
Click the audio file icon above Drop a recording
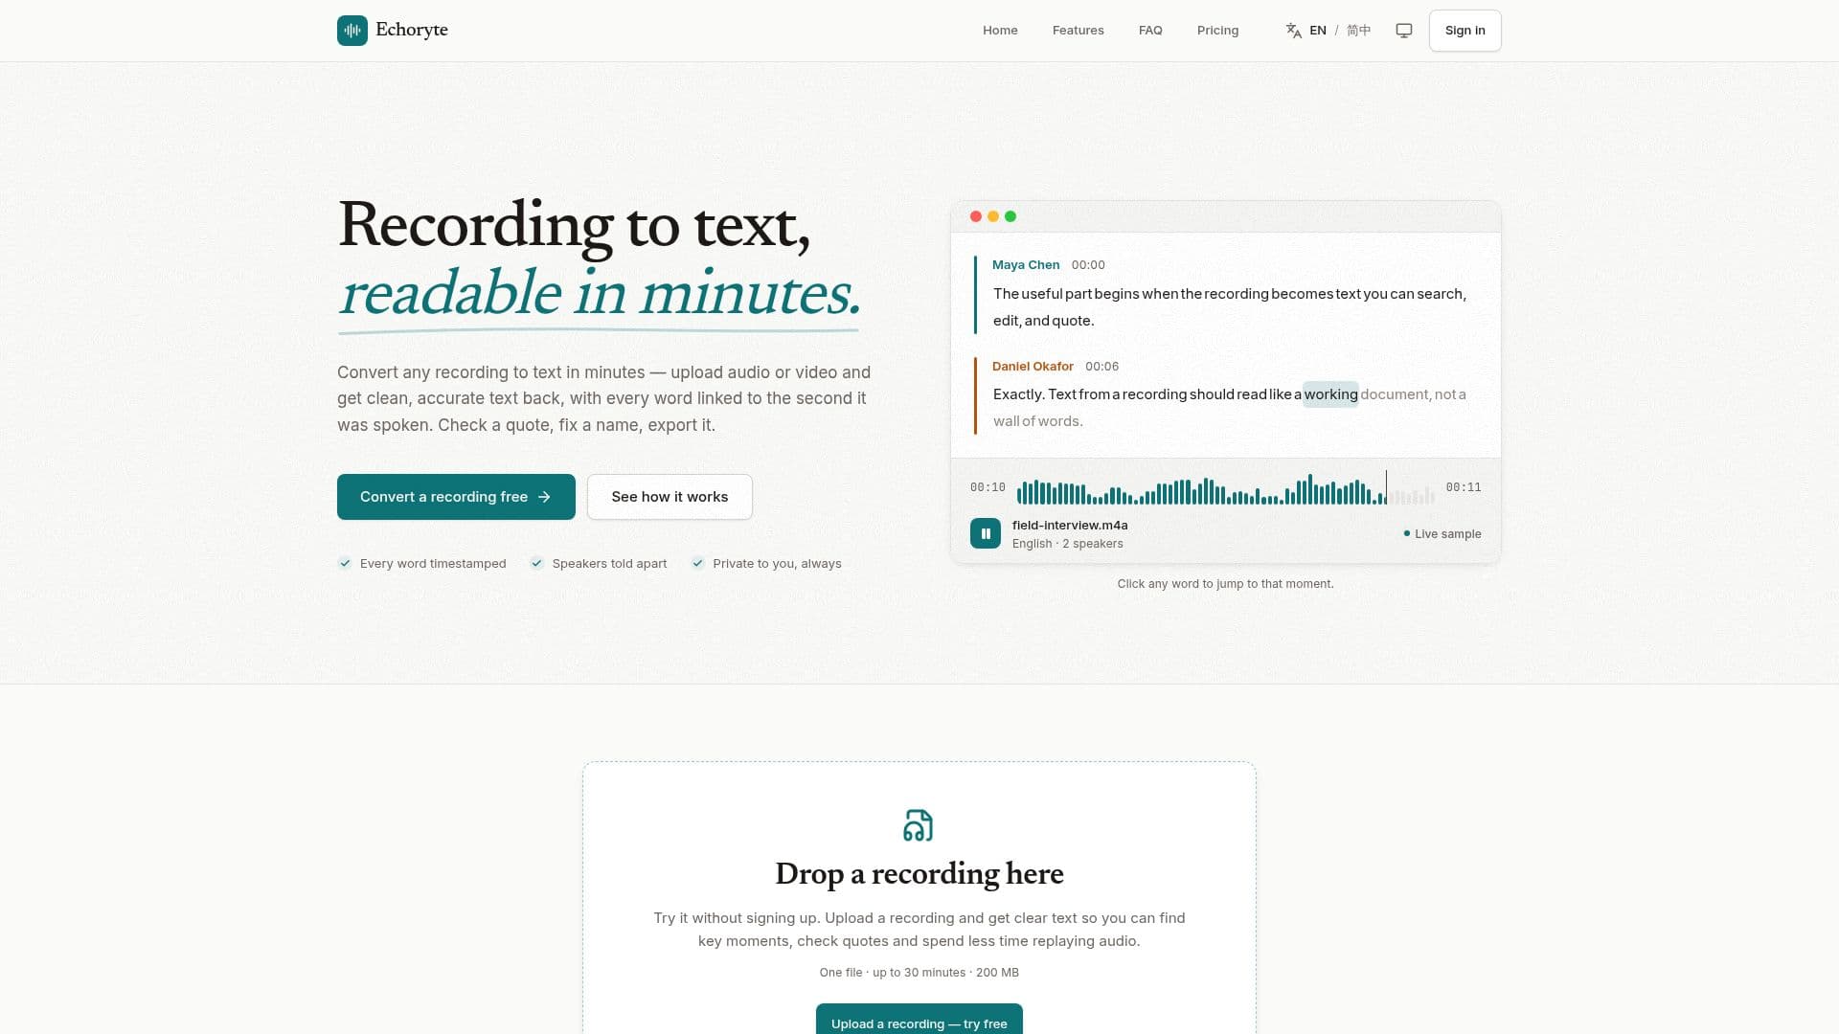pyautogui.click(x=919, y=825)
